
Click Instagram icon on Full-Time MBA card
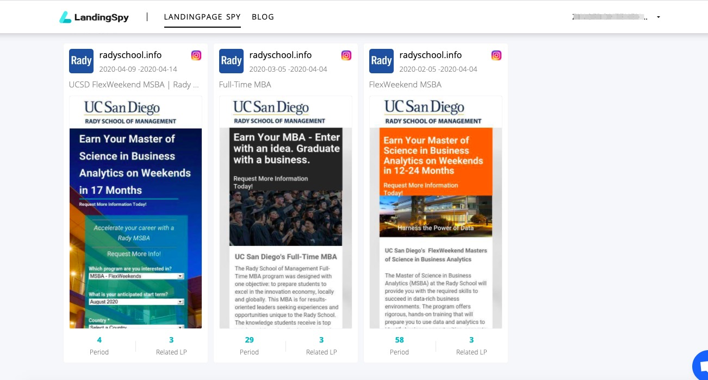click(x=346, y=55)
